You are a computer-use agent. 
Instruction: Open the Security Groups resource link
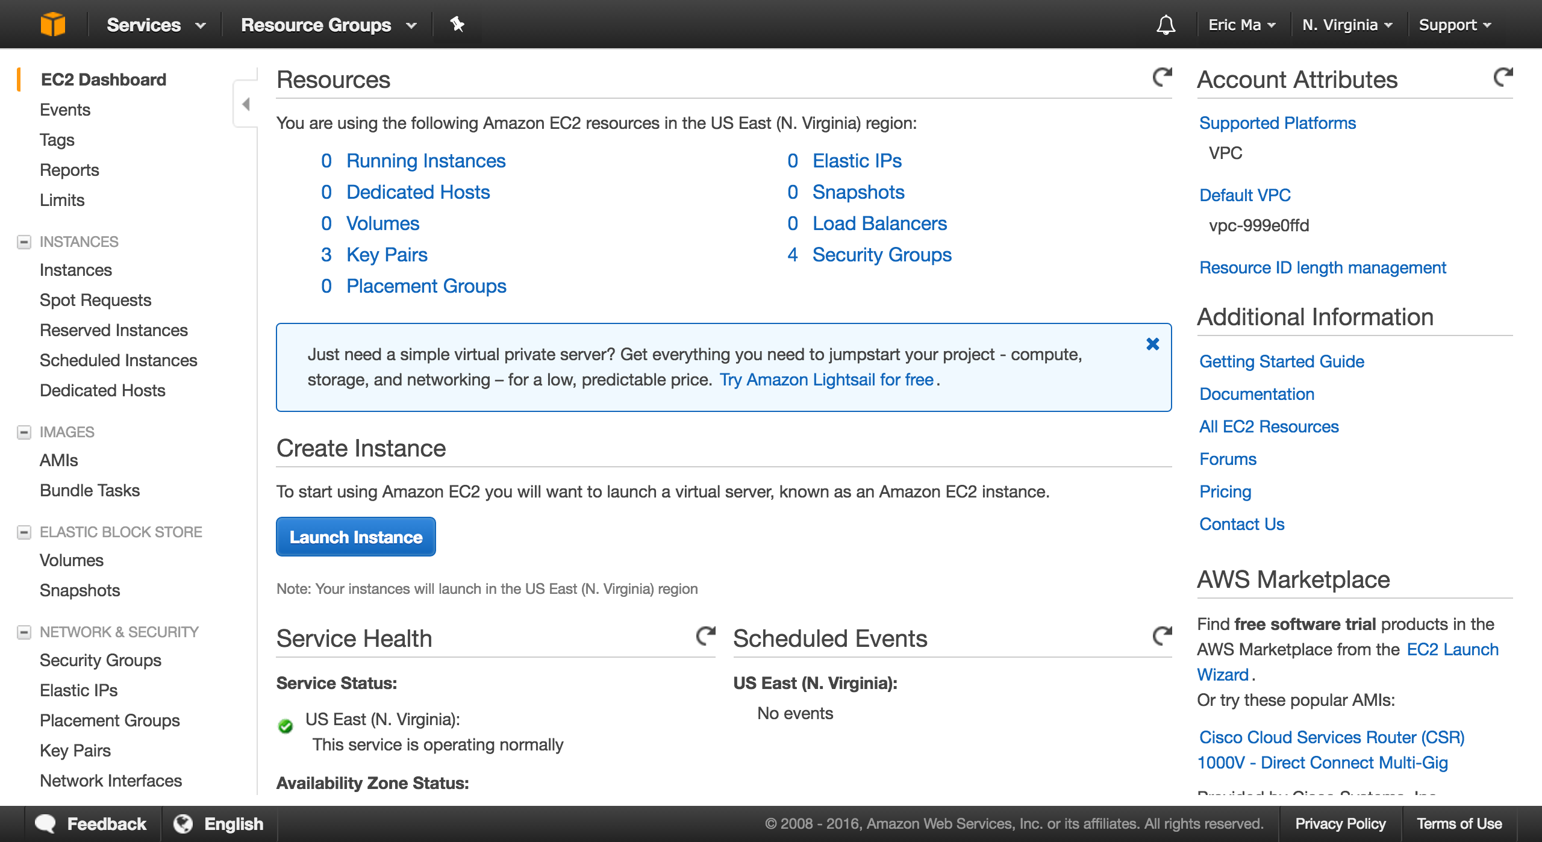click(x=882, y=255)
